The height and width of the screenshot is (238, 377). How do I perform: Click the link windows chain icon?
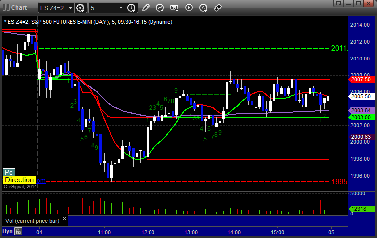point(218,8)
